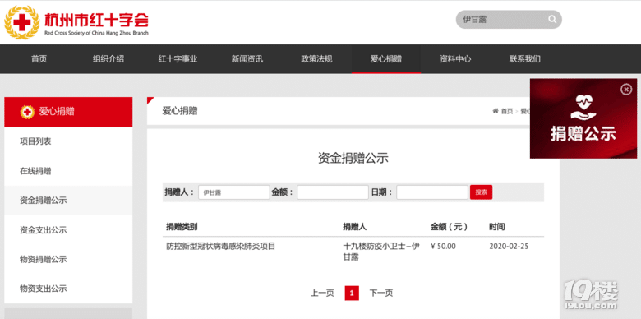This screenshot has height=319, width=641.
Task: Go to previous page via 上一页
Action: 322,293
